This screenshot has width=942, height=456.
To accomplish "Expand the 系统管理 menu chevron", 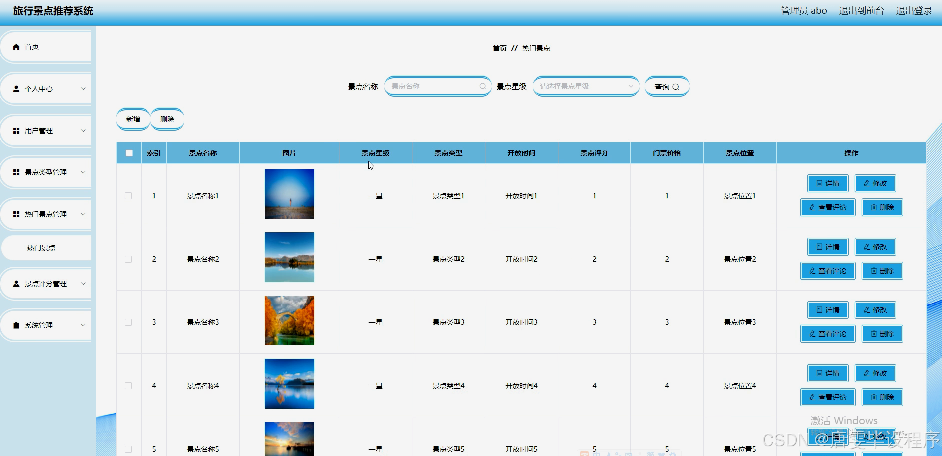I will tap(83, 325).
